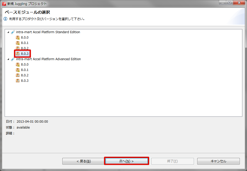
Task: Click the info icon beside the instruction message
Action: click(x=5, y=19)
